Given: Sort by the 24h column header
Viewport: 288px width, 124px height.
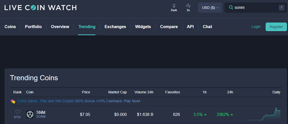Looking at the screenshot, I should click(230, 92).
